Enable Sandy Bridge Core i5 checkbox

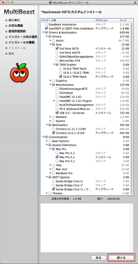tap(53, 181)
